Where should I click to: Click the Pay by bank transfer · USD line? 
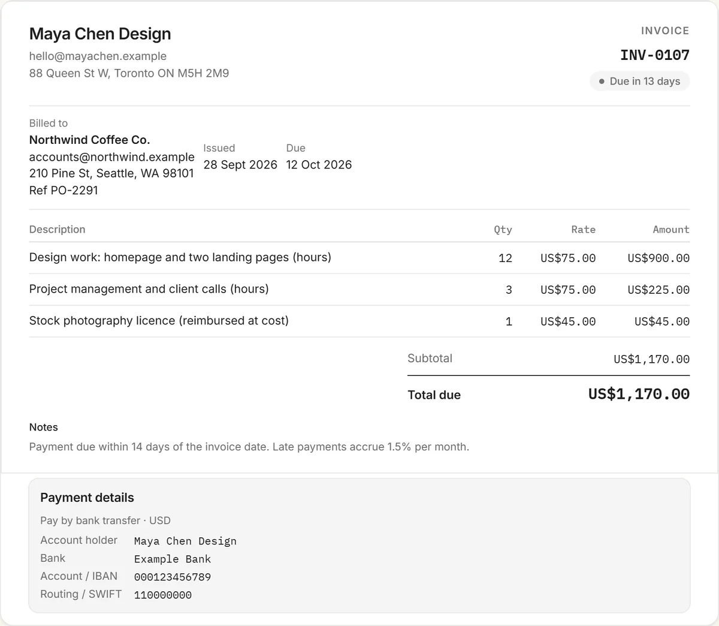105,520
